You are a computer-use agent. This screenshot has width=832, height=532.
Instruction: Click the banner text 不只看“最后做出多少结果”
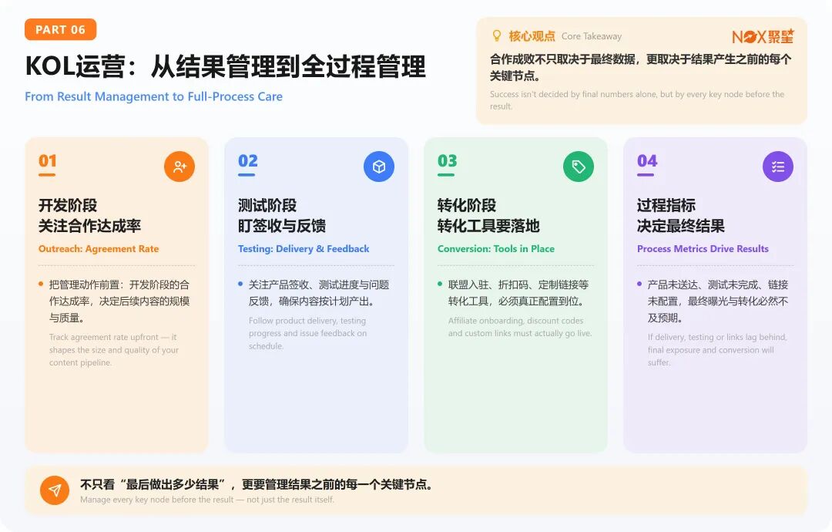tap(257, 484)
